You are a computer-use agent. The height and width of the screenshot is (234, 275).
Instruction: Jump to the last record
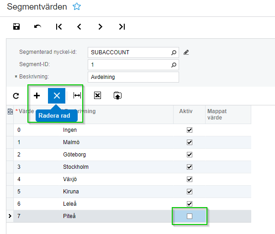tap(122, 27)
